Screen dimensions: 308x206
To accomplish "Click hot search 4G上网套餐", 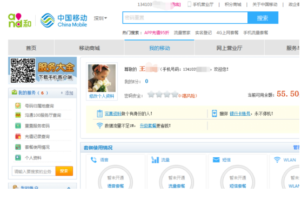I will click(227, 32).
